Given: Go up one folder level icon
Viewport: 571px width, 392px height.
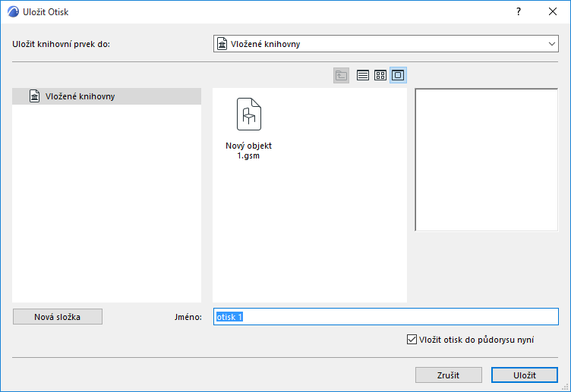Looking at the screenshot, I should click(x=341, y=75).
